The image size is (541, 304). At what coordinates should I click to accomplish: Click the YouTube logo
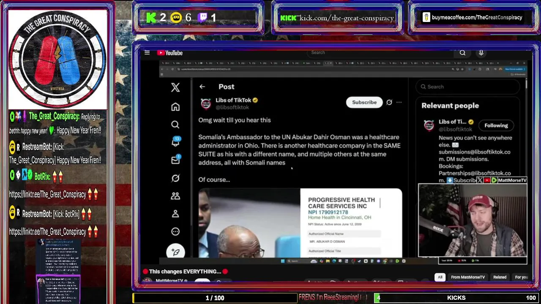coord(170,53)
